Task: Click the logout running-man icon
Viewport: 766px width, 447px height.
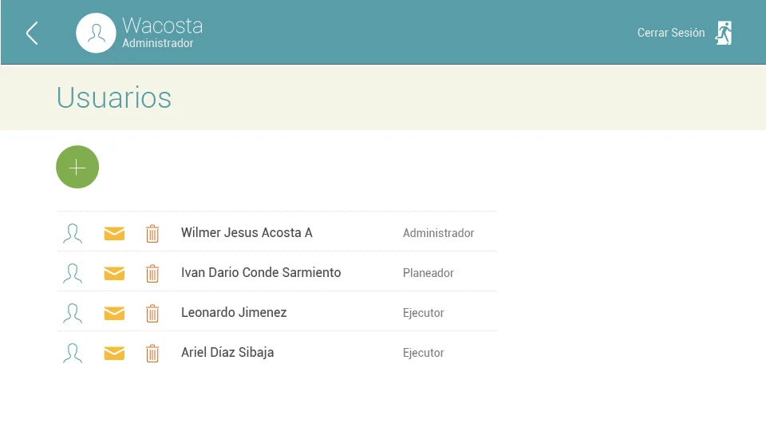Action: 724,33
